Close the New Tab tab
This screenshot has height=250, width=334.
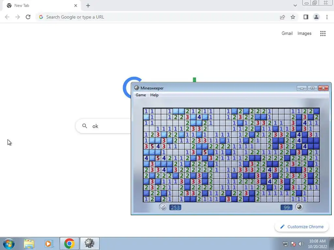[76, 6]
